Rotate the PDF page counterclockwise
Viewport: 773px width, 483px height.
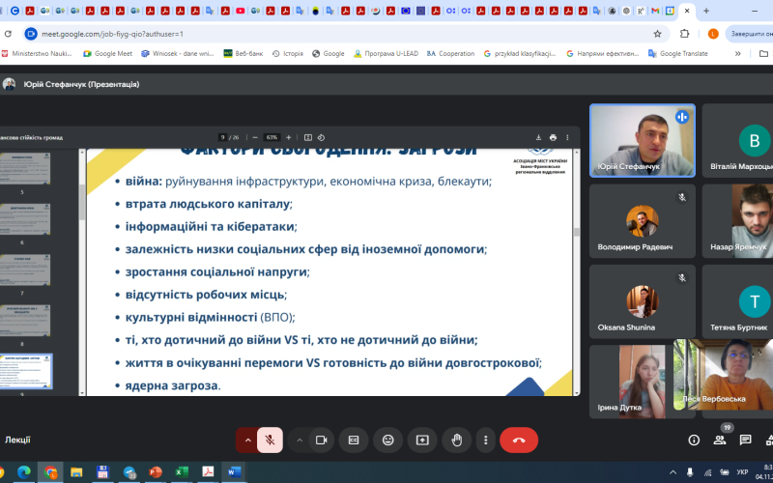coord(321,137)
